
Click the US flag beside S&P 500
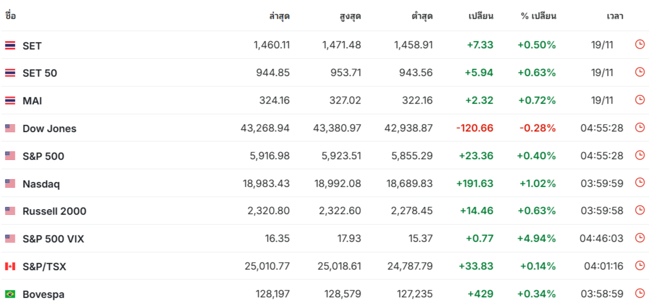click(10, 156)
